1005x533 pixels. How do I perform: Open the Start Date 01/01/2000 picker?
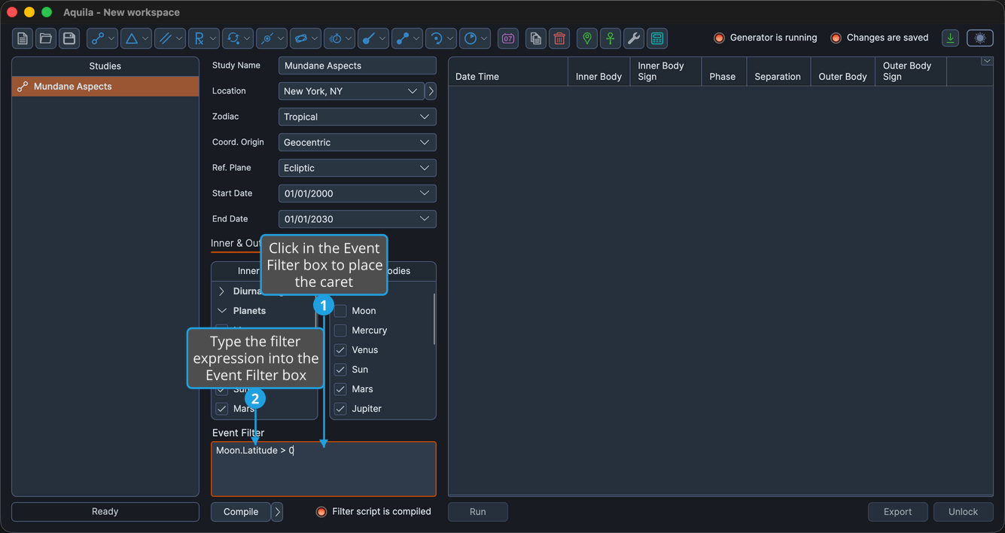357,193
